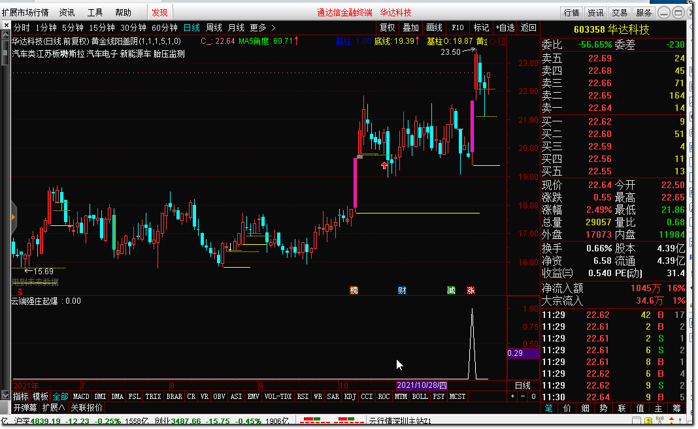The height and width of the screenshot is (429, 698).
Task: Click the 日线 period label beside date axis
Action: (523, 385)
